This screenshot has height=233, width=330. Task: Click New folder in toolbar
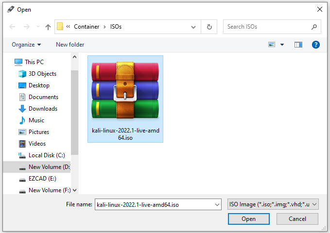tap(70, 45)
